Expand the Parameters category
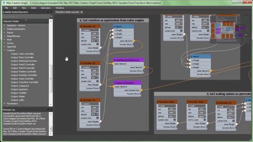Viewport: 253px width, 142px height. (x=4, y=103)
